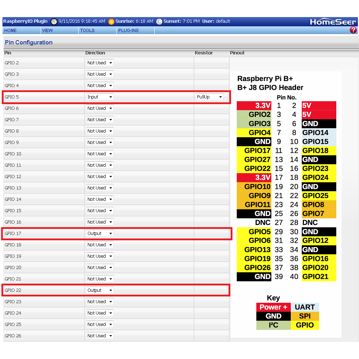Click the sunrise sun icon
Image resolution: width=359 pixels, height=359 pixels.
[x=111, y=22]
